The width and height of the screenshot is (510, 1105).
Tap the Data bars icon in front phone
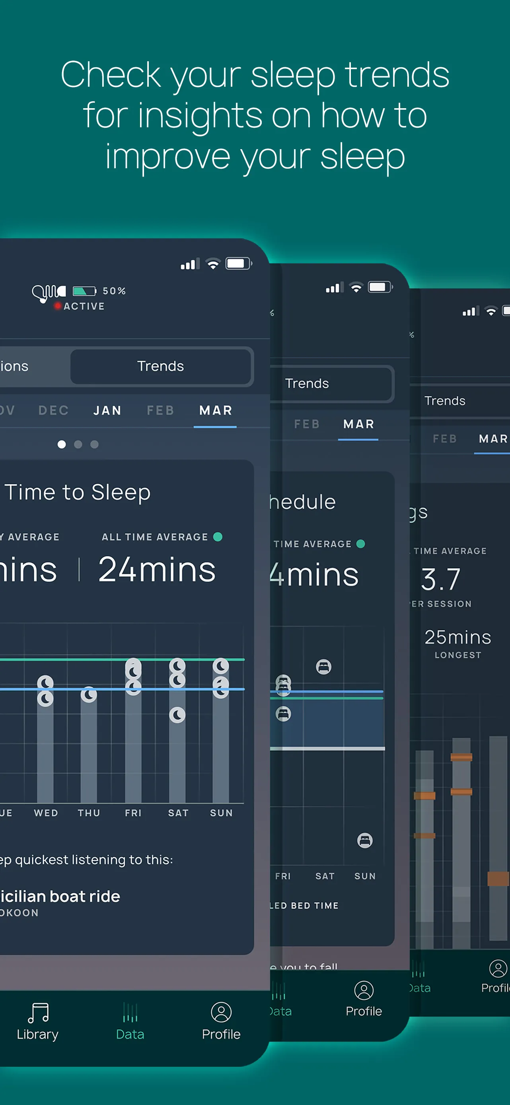[x=130, y=1013]
